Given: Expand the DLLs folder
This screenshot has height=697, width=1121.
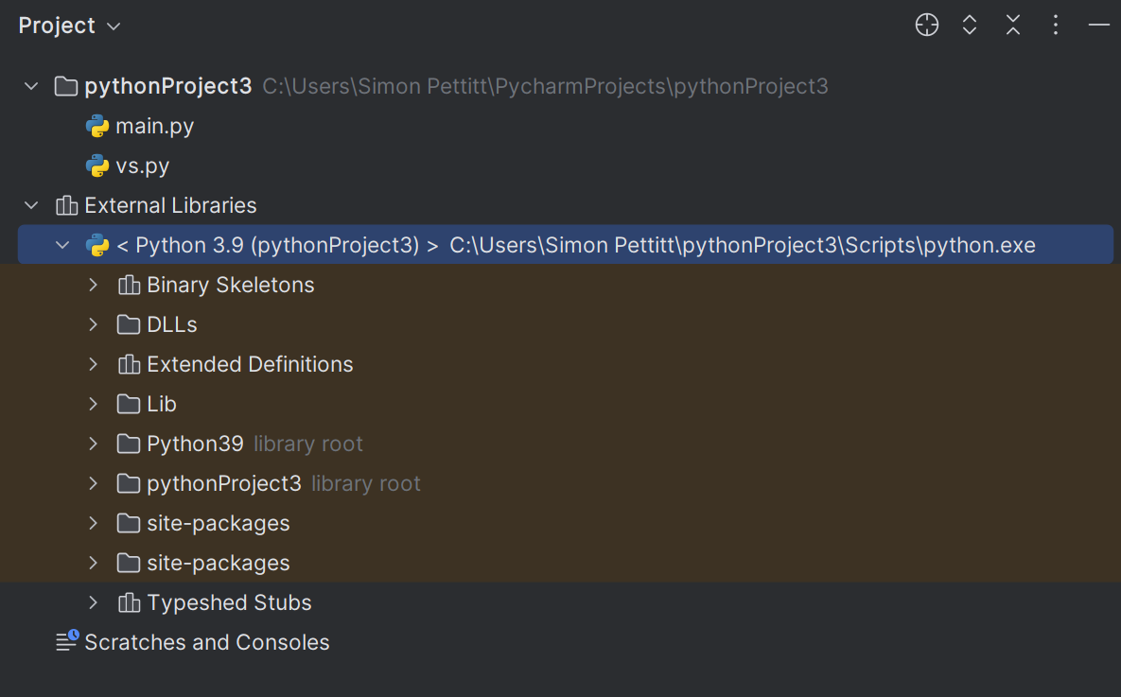Looking at the screenshot, I should click(93, 324).
